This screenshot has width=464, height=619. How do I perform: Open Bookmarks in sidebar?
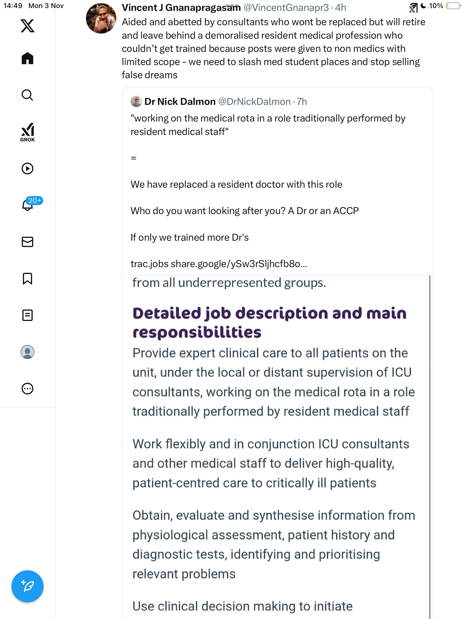pyautogui.click(x=27, y=279)
